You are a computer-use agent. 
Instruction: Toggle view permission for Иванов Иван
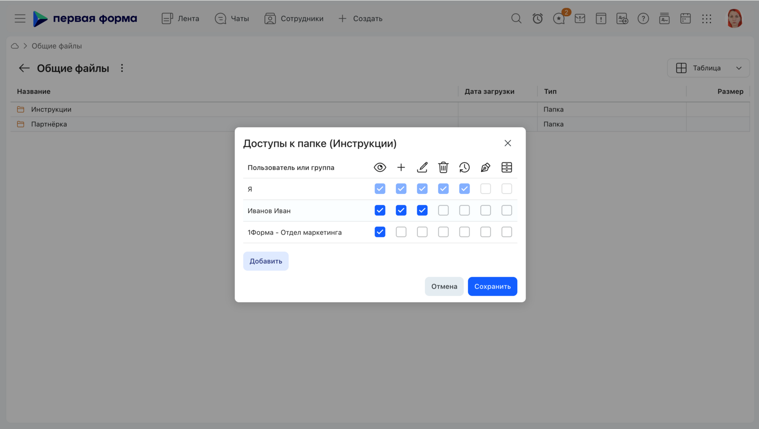380,210
